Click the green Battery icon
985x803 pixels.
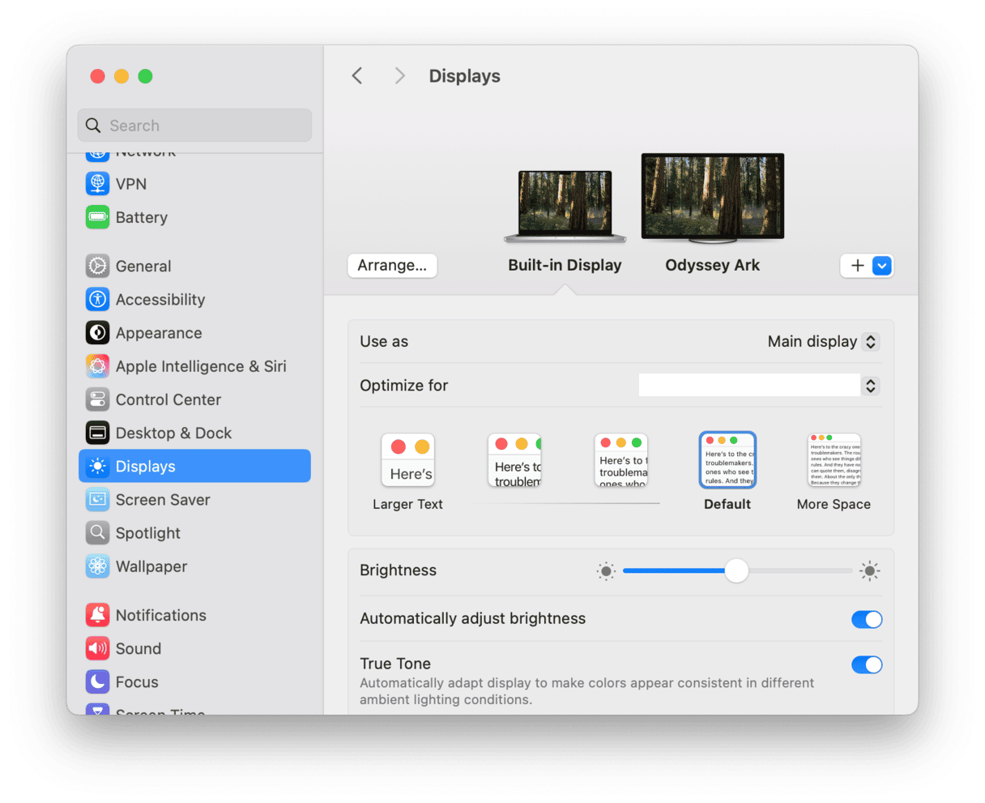[x=97, y=217]
